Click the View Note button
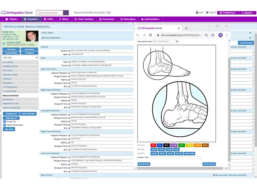Screen dimensions: 257x193 pos(11,50)
